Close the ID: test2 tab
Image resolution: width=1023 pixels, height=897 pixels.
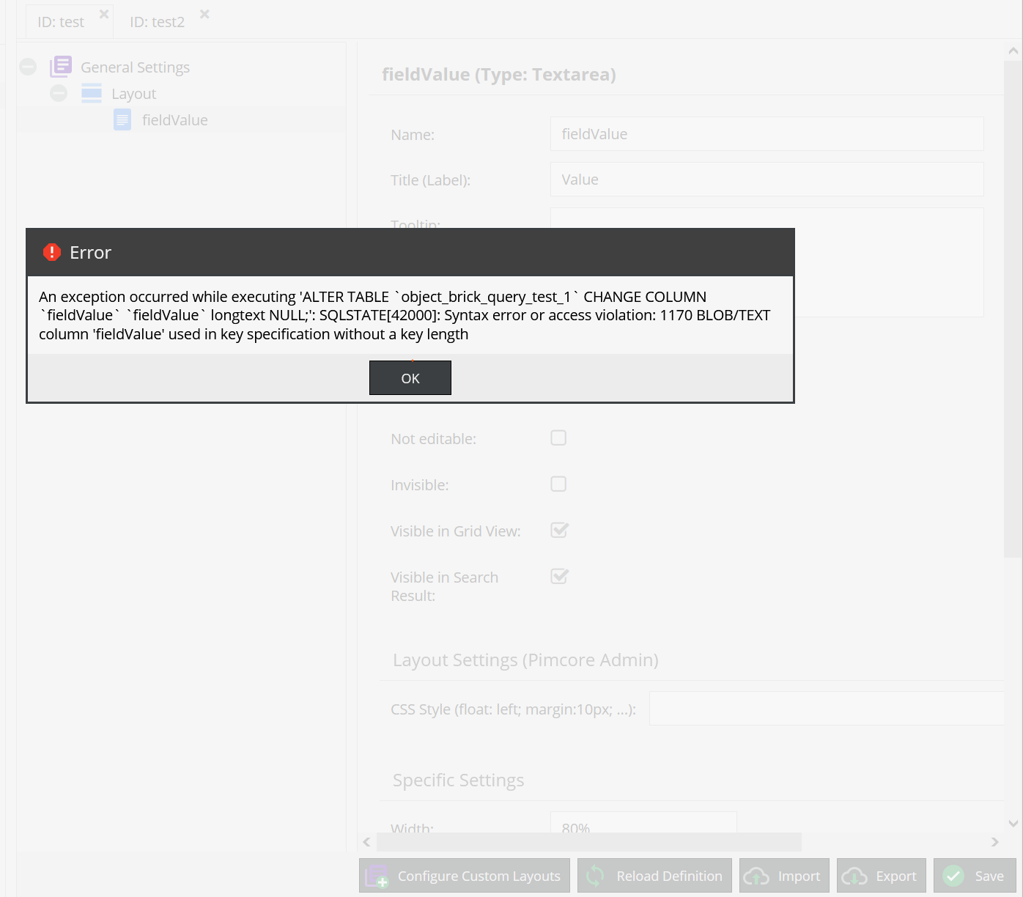[x=204, y=13]
